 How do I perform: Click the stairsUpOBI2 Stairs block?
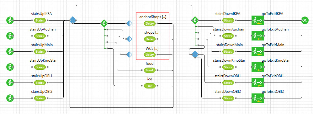pyautogui.click(x=40, y=98)
